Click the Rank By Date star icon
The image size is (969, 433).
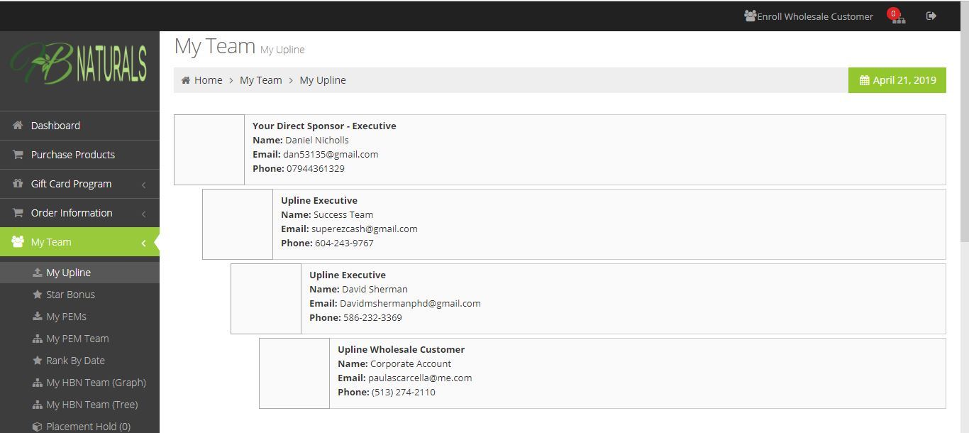pyautogui.click(x=38, y=361)
